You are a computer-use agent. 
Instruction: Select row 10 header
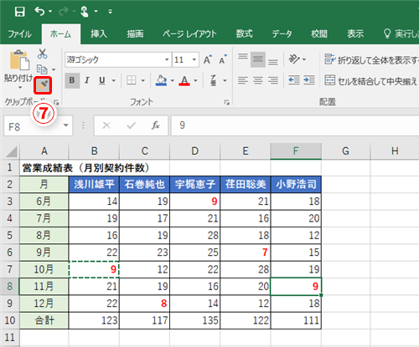pyautogui.click(x=10, y=320)
